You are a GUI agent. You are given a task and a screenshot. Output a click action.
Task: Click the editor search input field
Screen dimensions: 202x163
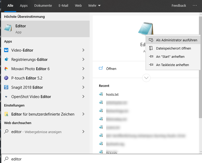[x=102, y=159]
